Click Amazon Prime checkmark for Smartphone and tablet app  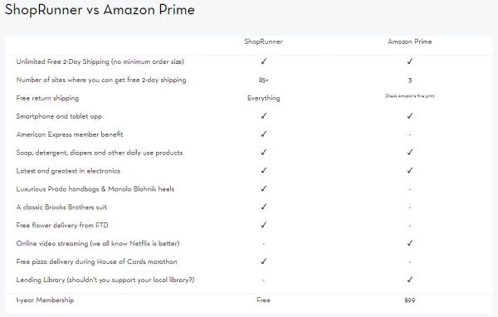click(410, 116)
